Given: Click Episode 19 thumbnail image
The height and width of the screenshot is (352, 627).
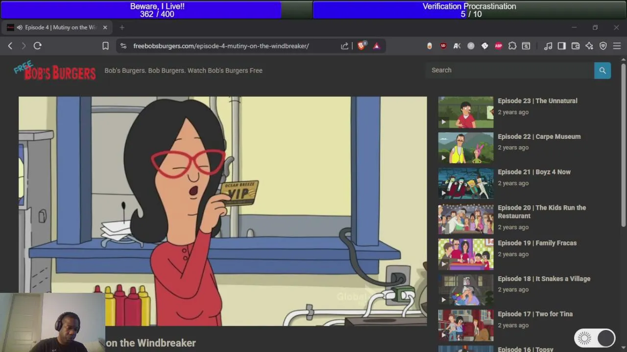Looking at the screenshot, I should 466,254.
